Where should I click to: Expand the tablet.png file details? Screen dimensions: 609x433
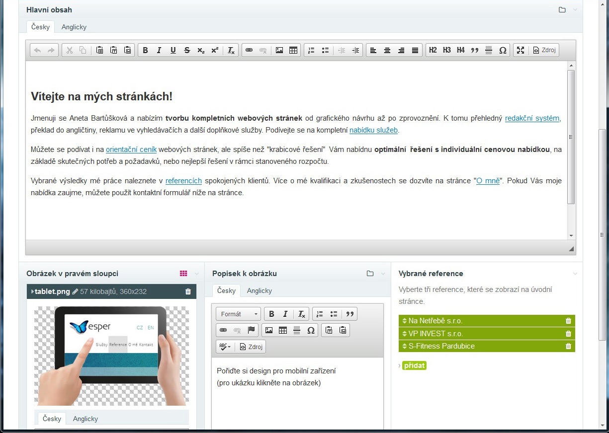tap(33, 291)
